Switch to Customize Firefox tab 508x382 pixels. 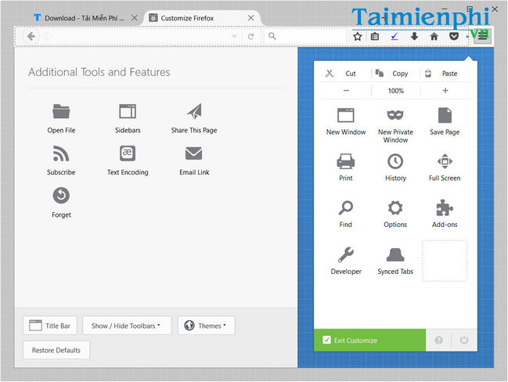(201, 18)
